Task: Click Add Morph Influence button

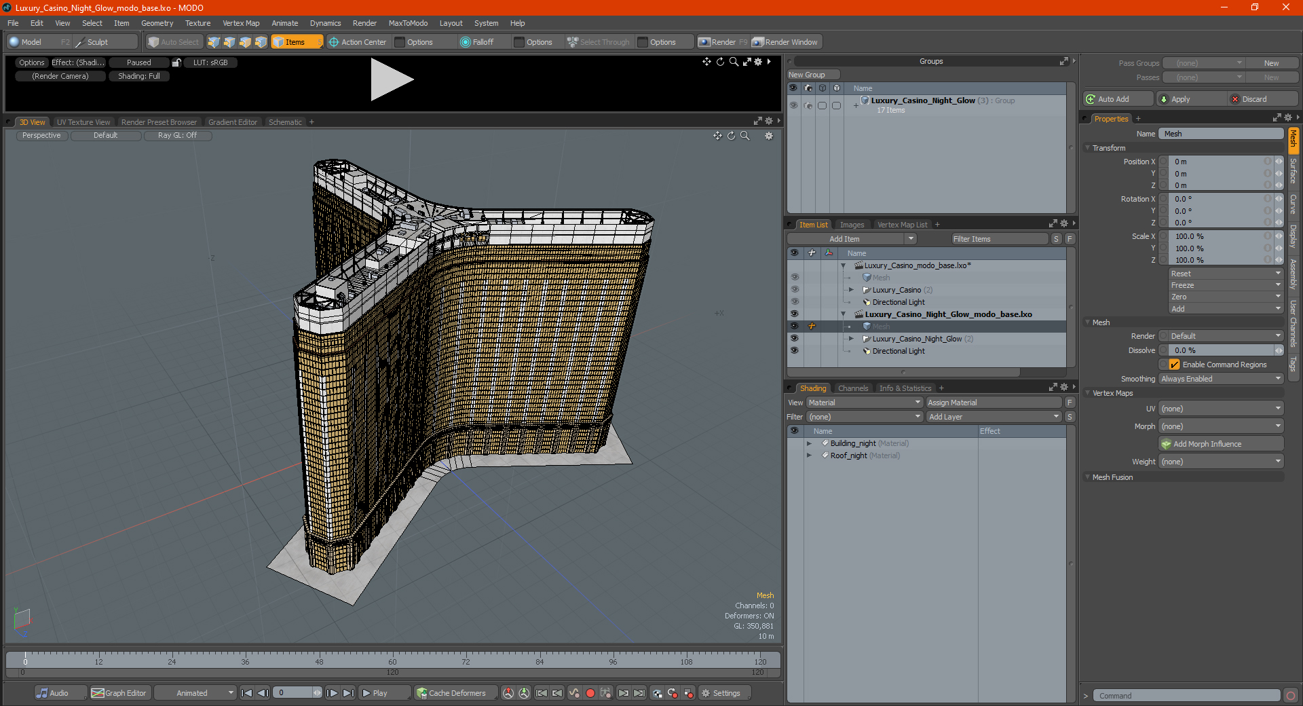Action: coord(1220,444)
